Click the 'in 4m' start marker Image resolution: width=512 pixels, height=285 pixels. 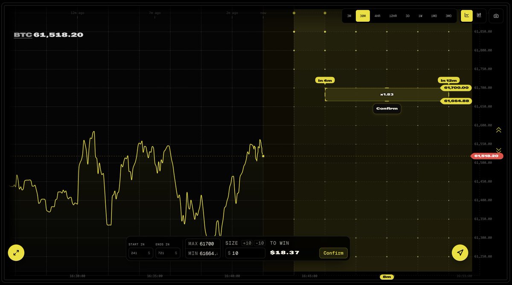[x=325, y=80]
